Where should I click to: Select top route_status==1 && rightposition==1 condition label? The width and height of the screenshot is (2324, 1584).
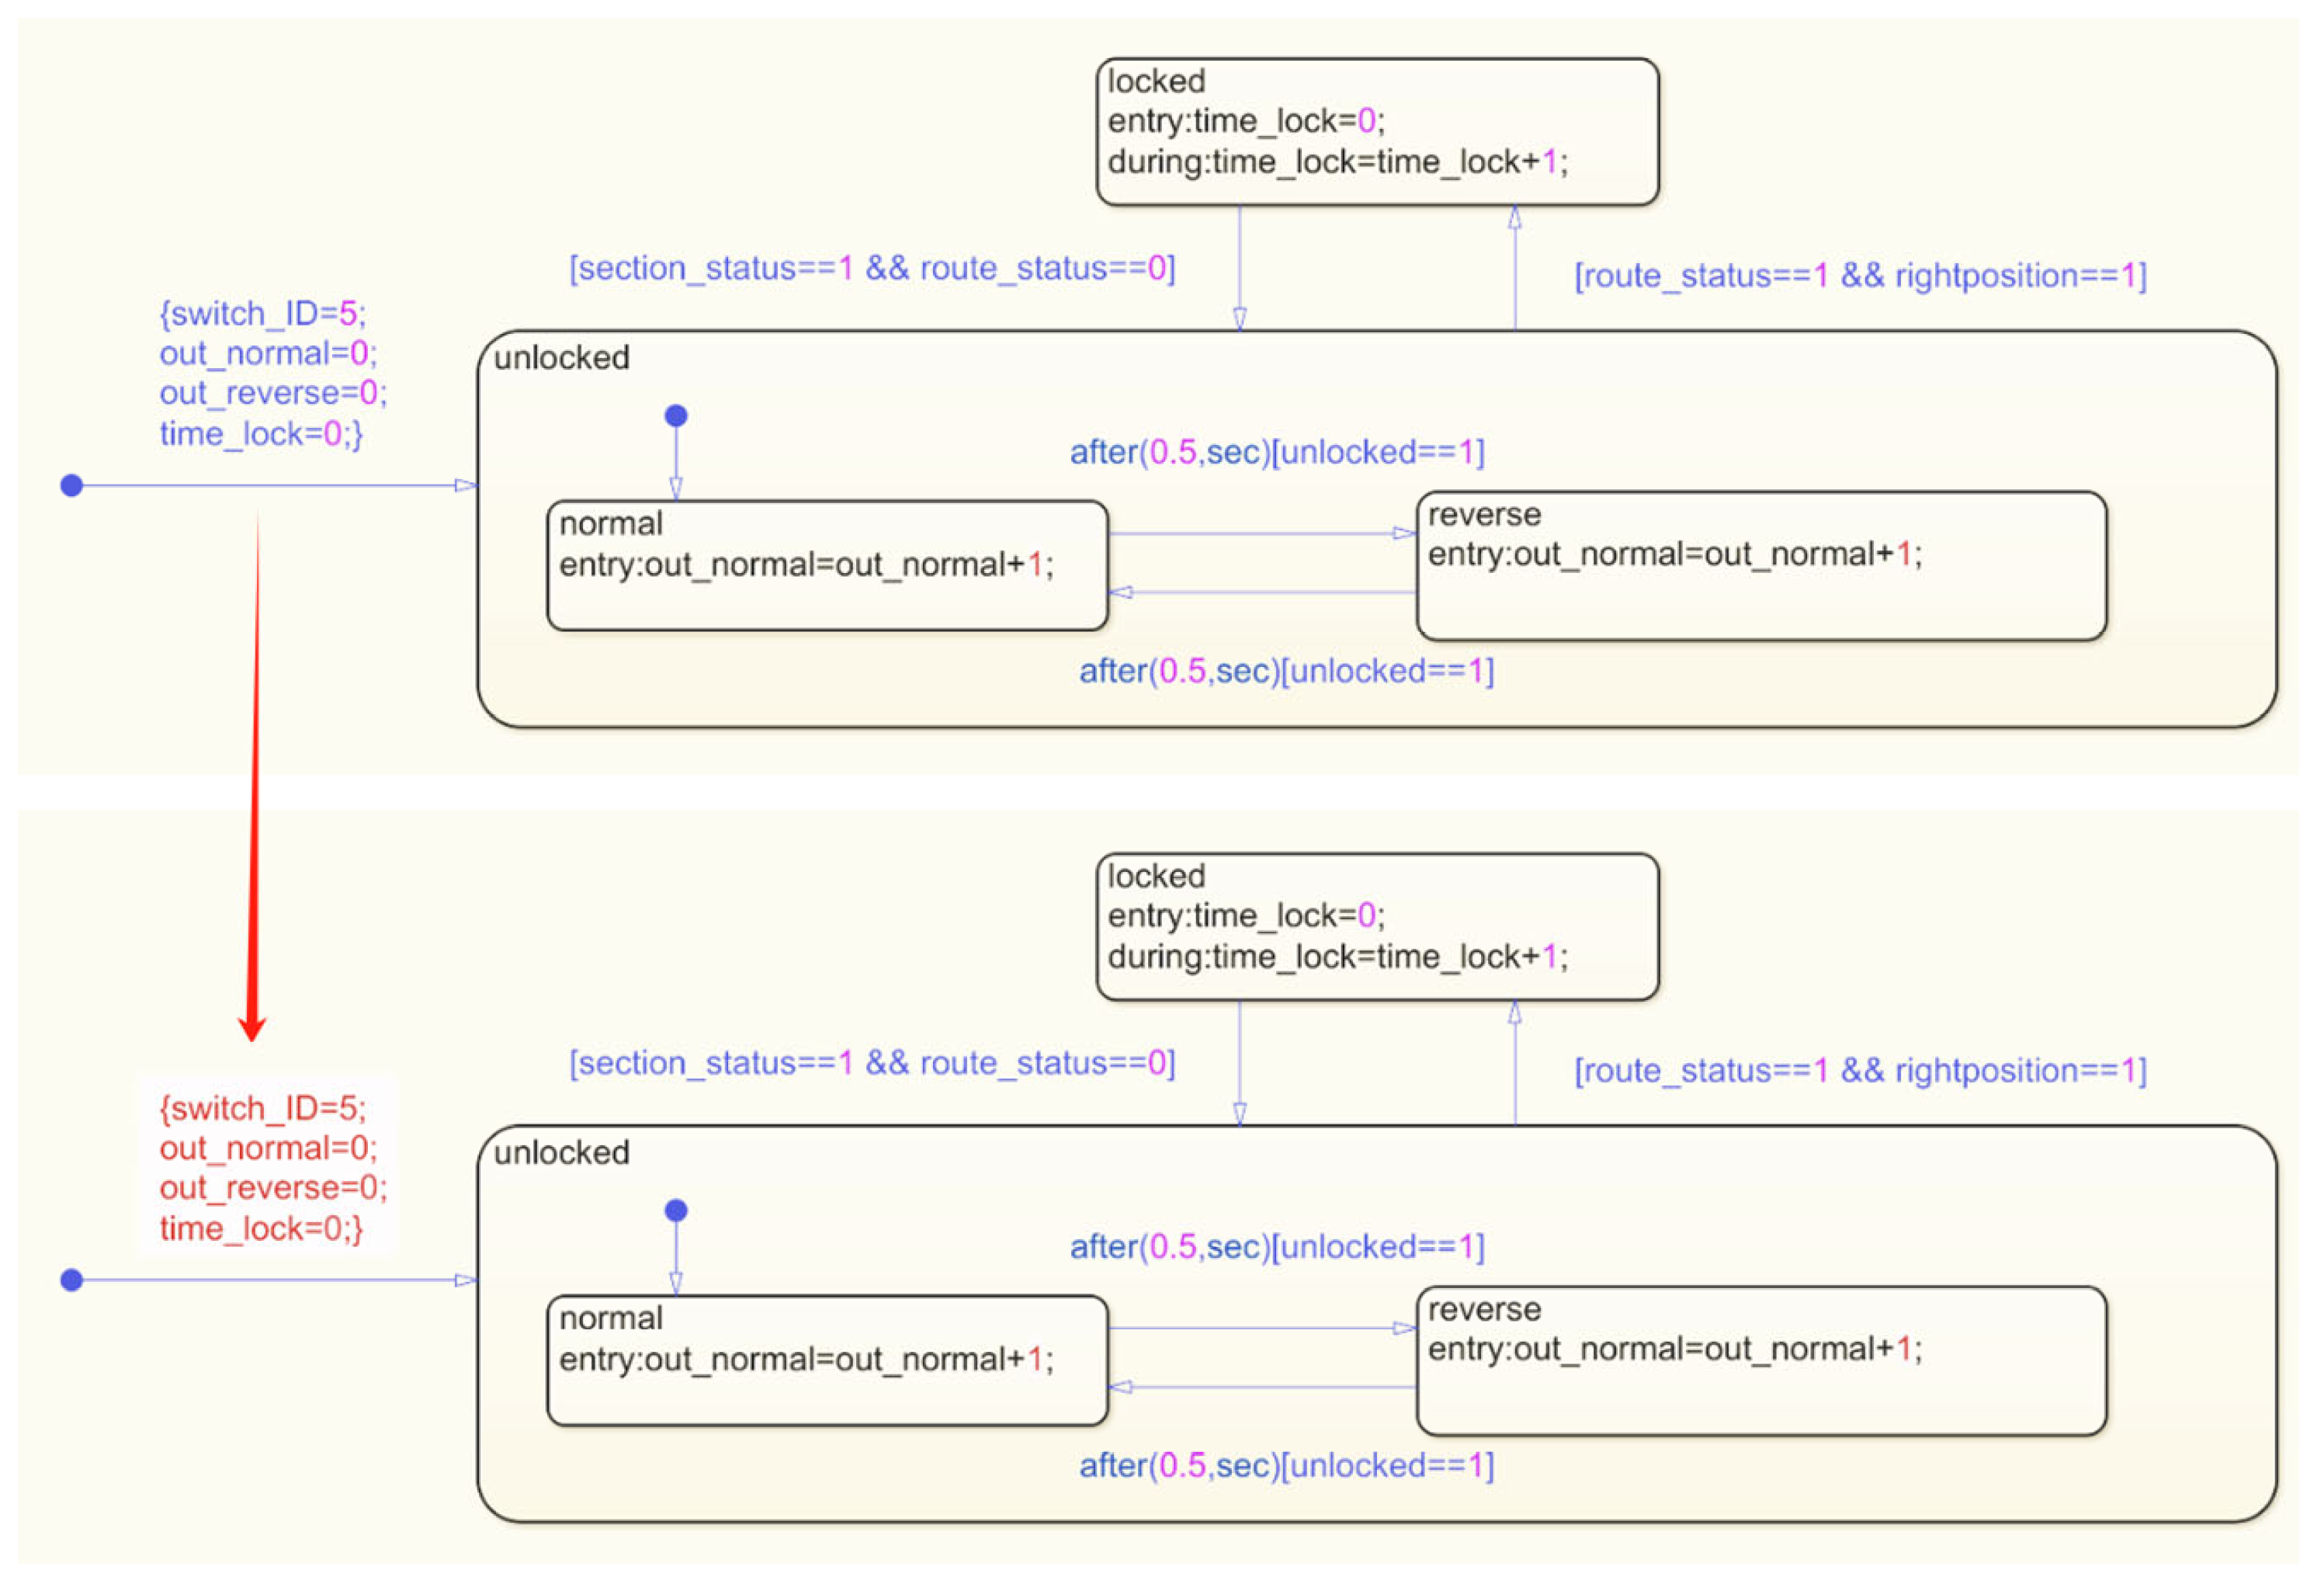pyautogui.click(x=1860, y=275)
